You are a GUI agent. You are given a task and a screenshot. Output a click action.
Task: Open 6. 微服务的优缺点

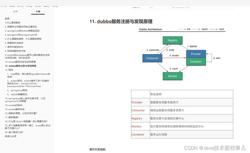point(14,43)
